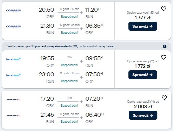173x131 pixels.
Task: Favorite the Frenchbee 1 772 zł flight
Action: pyautogui.click(x=164, y=57)
